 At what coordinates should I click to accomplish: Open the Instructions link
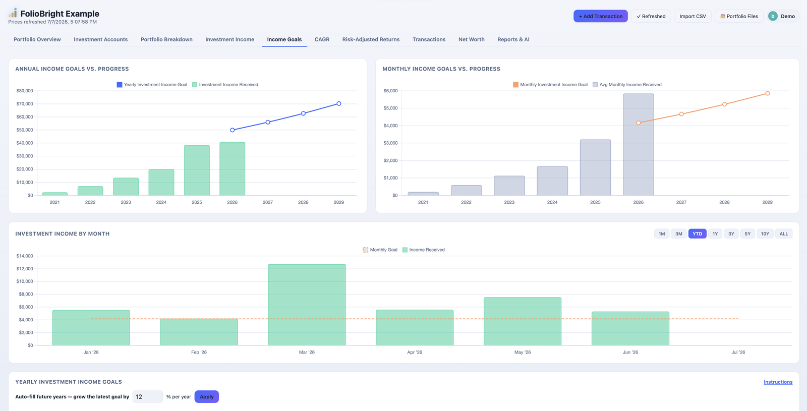point(778,382)
